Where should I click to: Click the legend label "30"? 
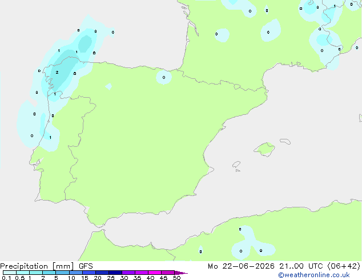point(124,278)
